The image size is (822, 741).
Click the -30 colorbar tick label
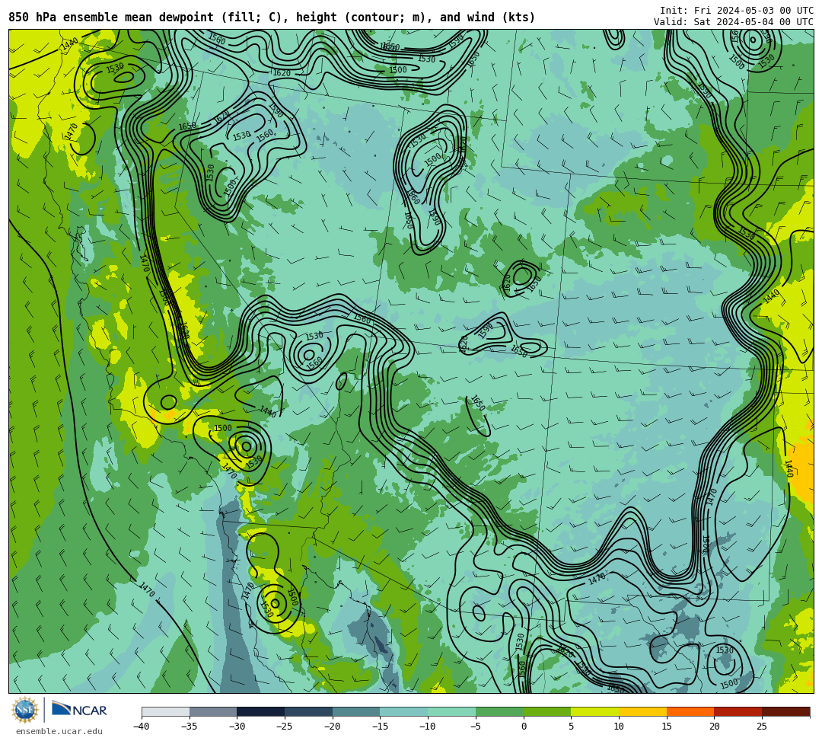click(x=237, y=727)
